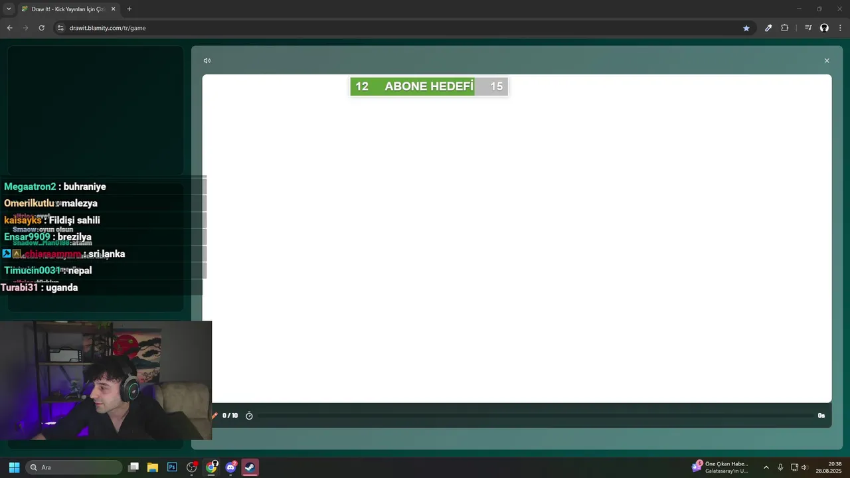Open Task View on the taskbar
The image size is (850, 478).
coord(133,467)
